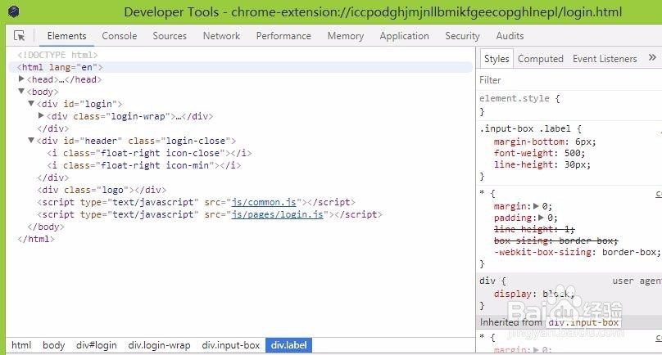Select the closing /body tag line

pyautogui.click(x=46, y=227)
